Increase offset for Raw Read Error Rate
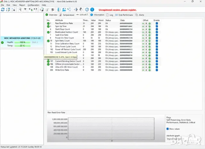This screenshot has width=205, height=149. [x=150, y=23]
